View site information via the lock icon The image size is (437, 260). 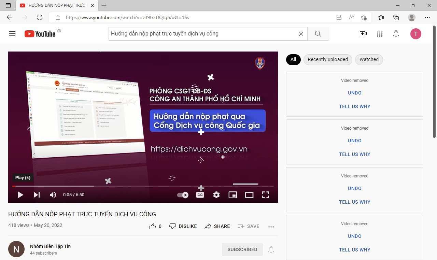point(58,17)
